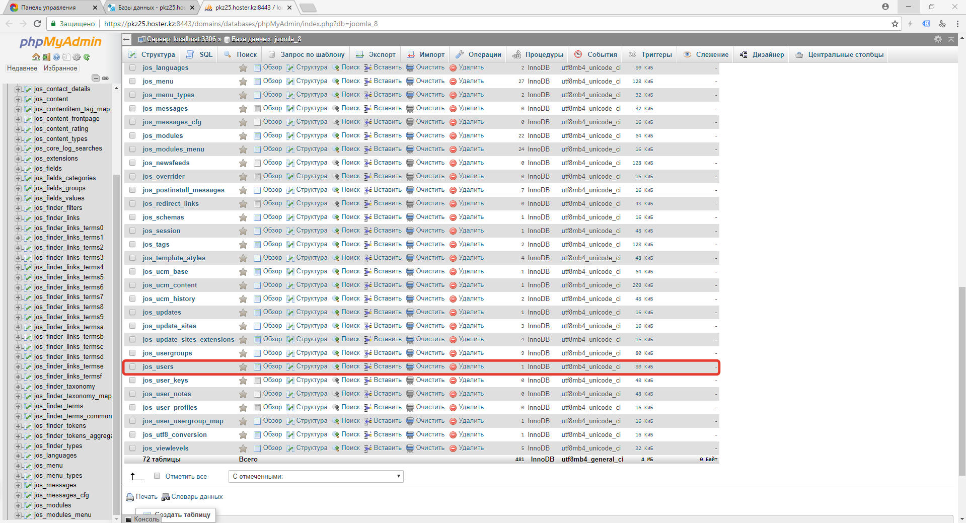Select jos_user_keys checkbox
Image resolution: width=966 pixels, height=523 pixels.
tap(132, 380)
